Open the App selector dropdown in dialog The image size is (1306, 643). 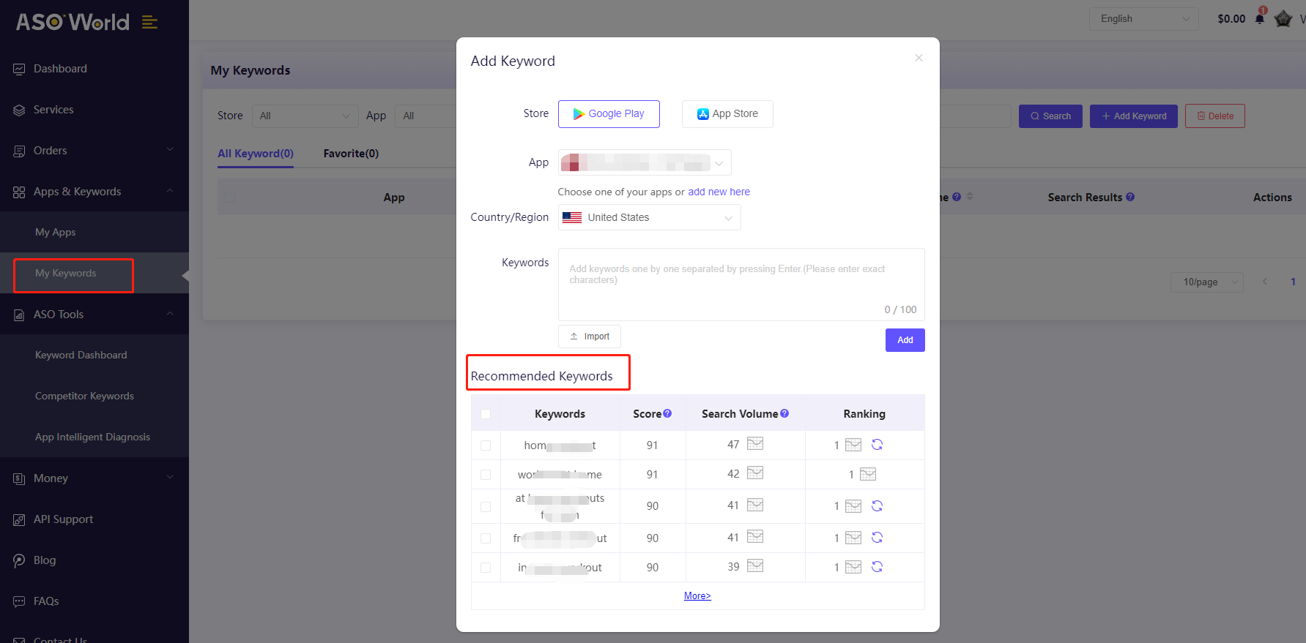(x=645, y=162)
